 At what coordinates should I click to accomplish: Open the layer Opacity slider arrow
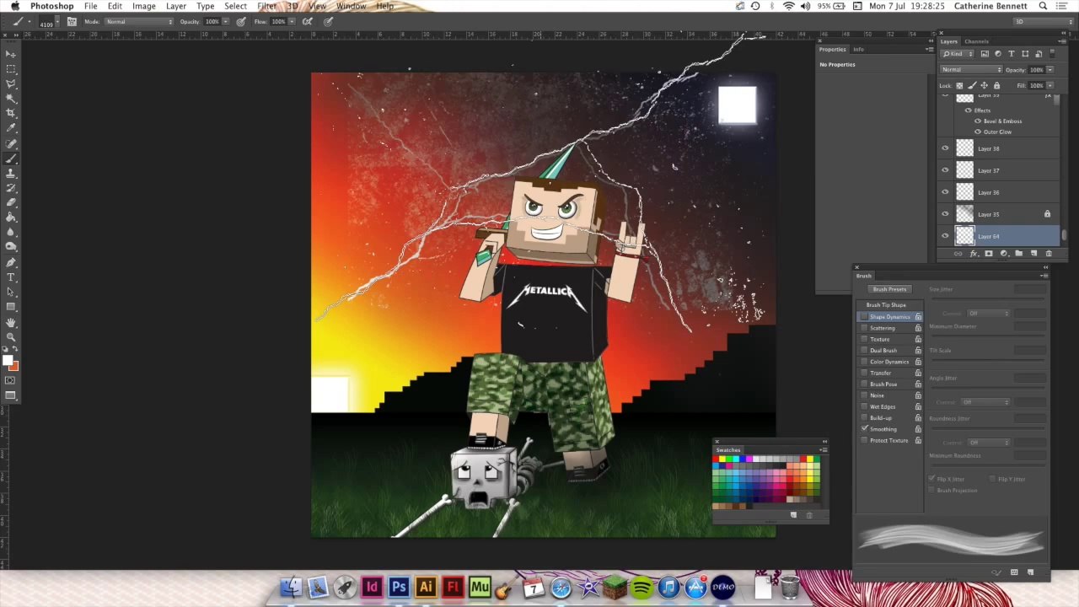[x=1049, y=70]
